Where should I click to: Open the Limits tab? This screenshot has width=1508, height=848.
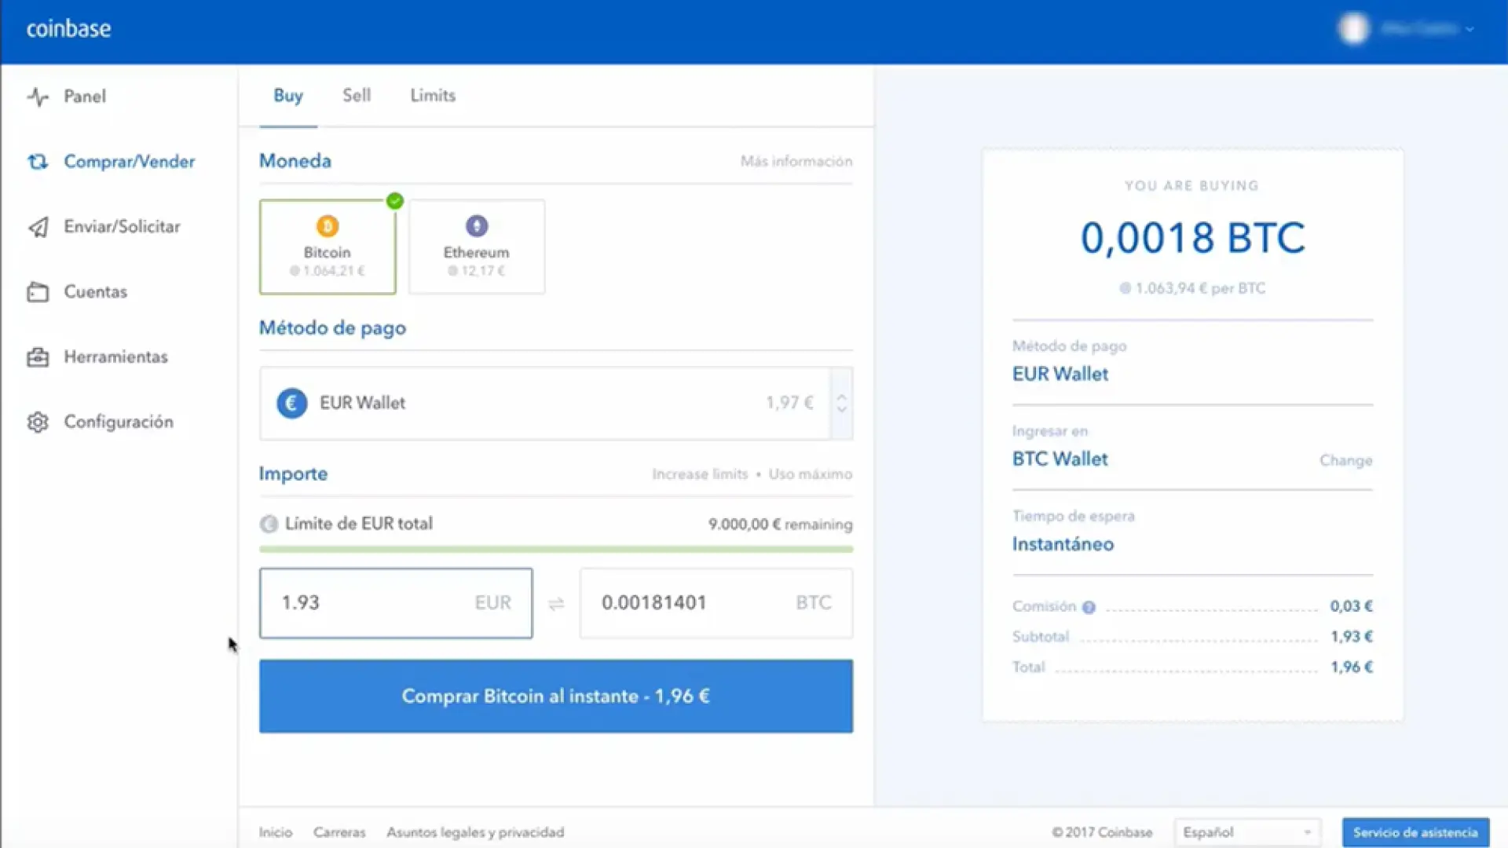coord(432,95)
